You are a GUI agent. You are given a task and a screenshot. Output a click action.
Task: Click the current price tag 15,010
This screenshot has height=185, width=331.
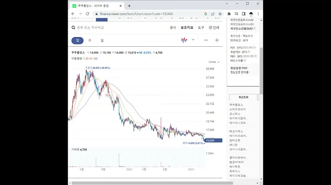tap(213, 141)
